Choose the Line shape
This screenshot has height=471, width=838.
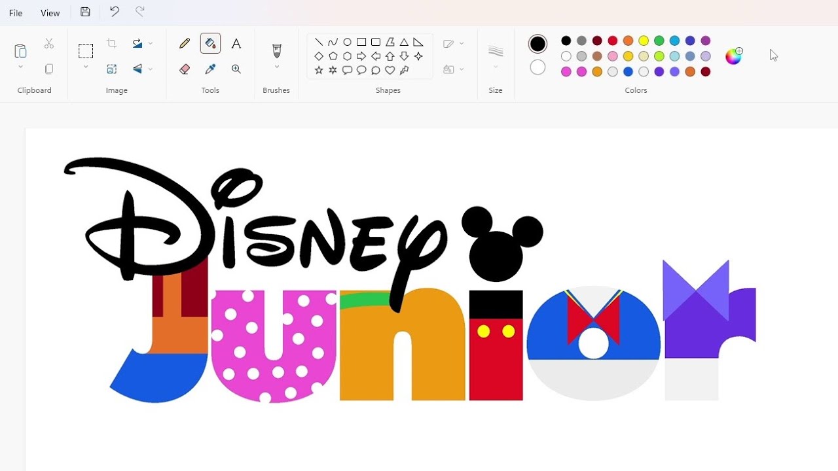[319, 42]
